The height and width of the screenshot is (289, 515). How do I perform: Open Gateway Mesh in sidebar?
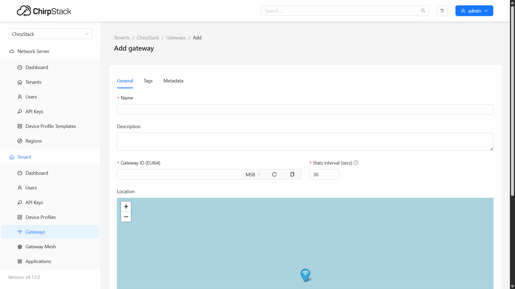pyautogui.click(x=41, y=247)
